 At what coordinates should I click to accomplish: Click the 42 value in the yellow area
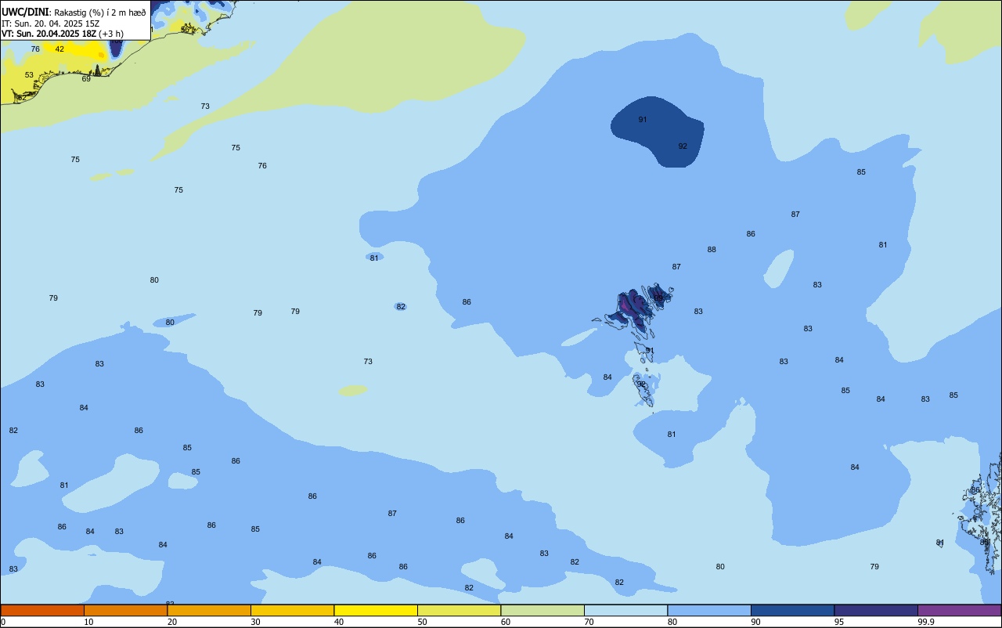[59, 49]
